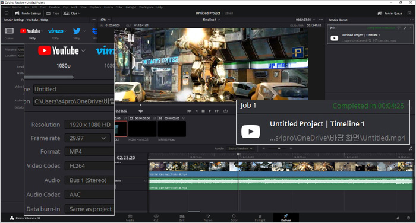Select clip 03 thumbnail labeled MPEG4 Video
416x223 pixels.
tap(172, 129)
